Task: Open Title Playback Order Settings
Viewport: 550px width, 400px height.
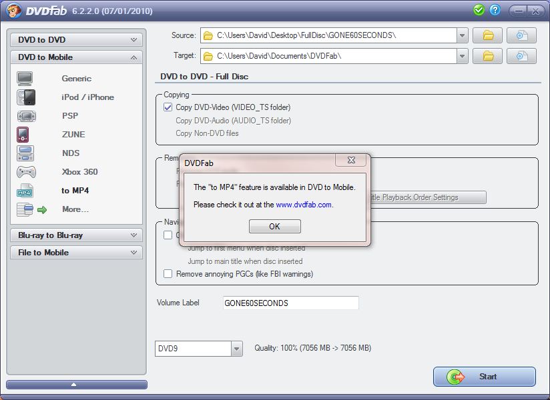Action: tap(428, 197)
